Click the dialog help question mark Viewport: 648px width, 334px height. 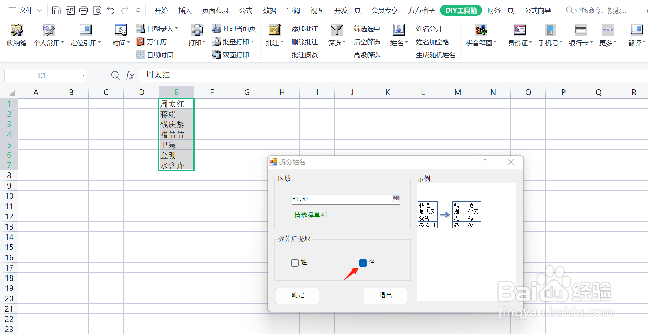pos(485,162)
